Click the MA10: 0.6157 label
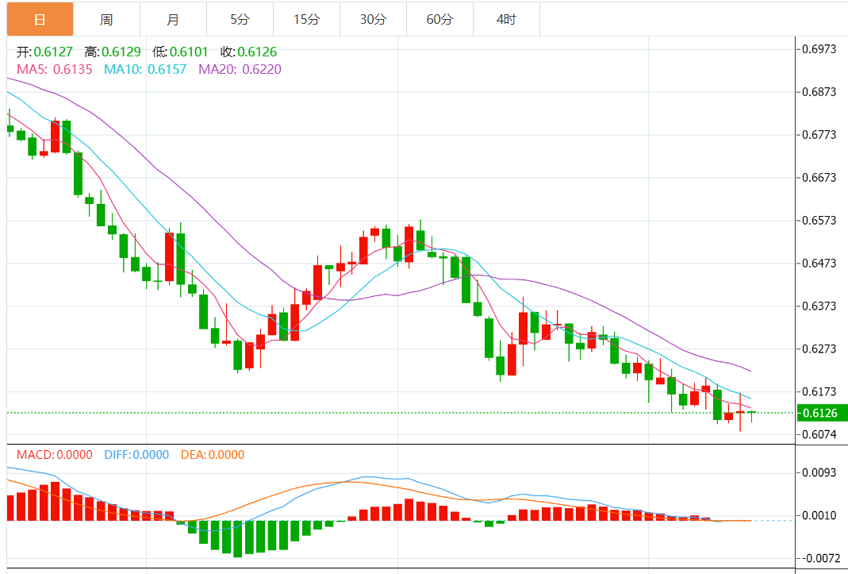This screenshot has width=848, height=574. click(145, 69)
